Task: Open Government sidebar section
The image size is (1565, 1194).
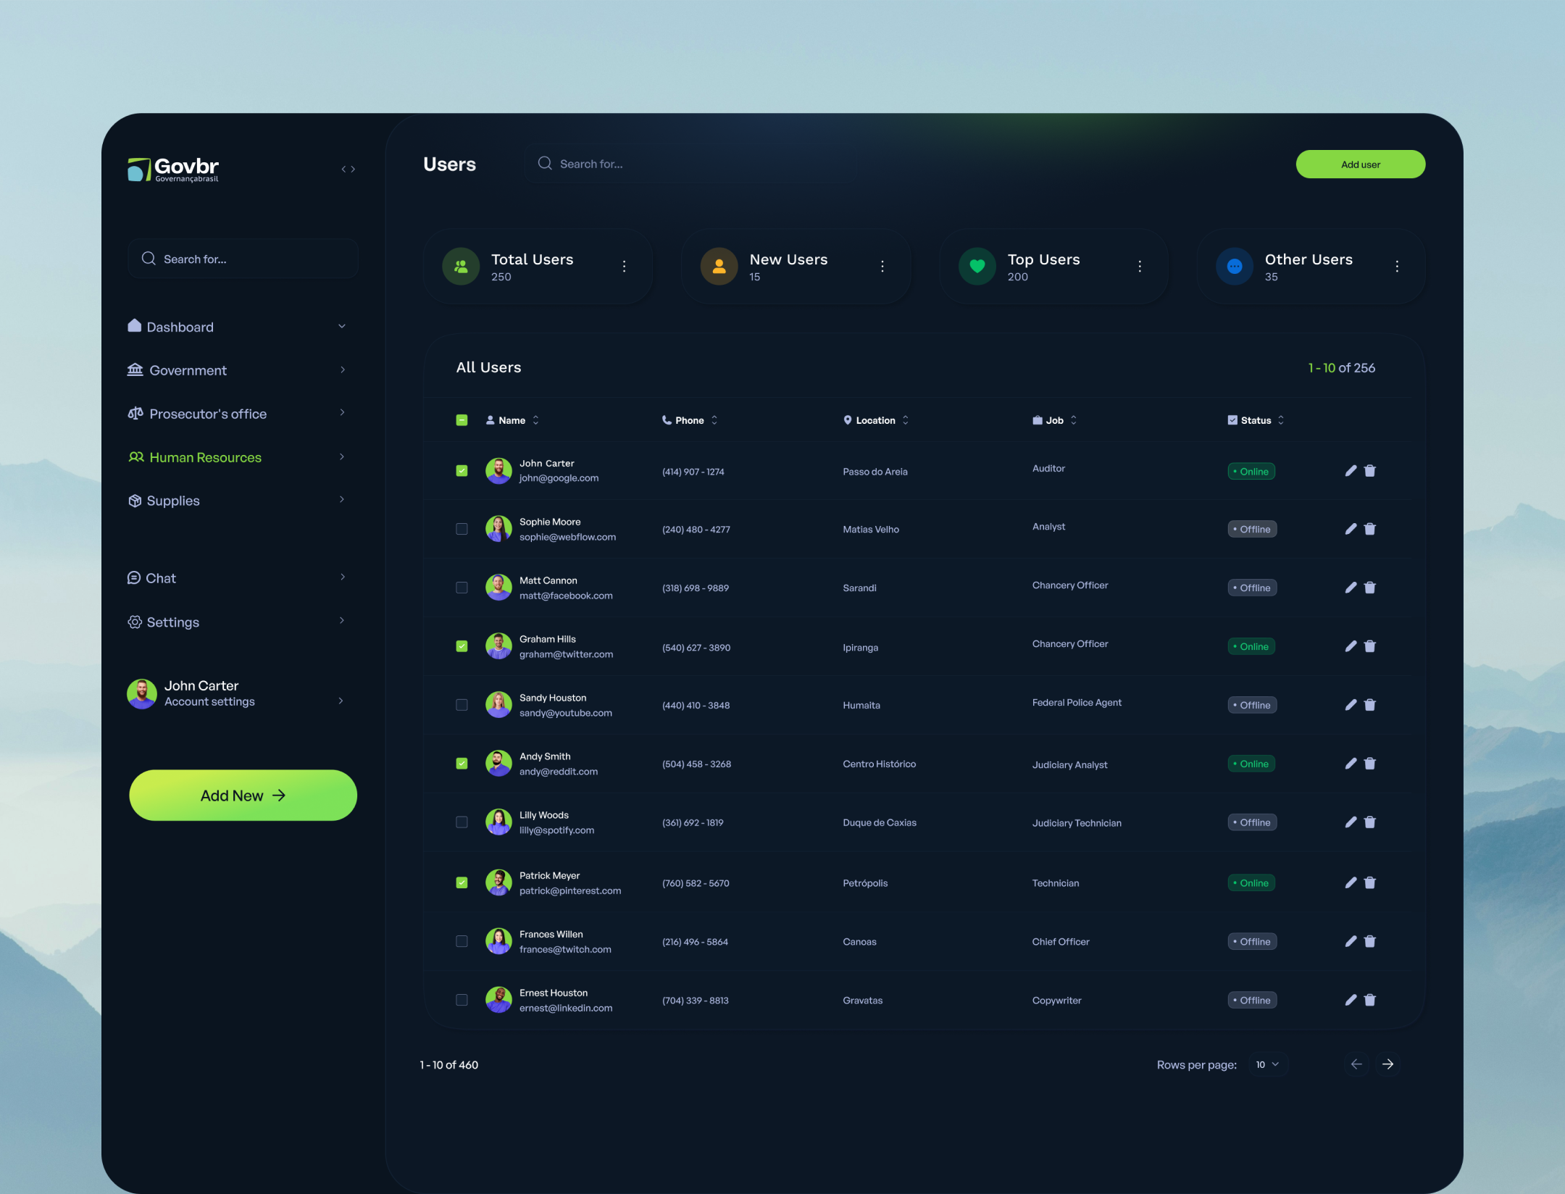Action: click(237, 370)
